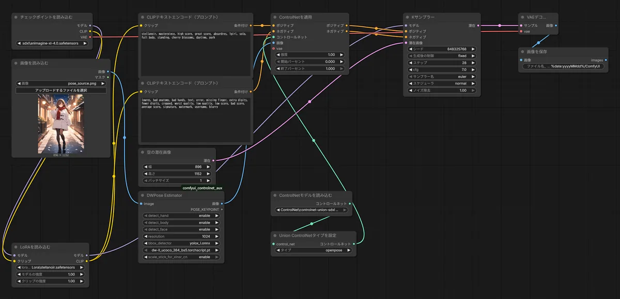
Task: Open the controlnet-union-sdxl model dropdown
Action: pyautogui.click(x=311, y=210)
